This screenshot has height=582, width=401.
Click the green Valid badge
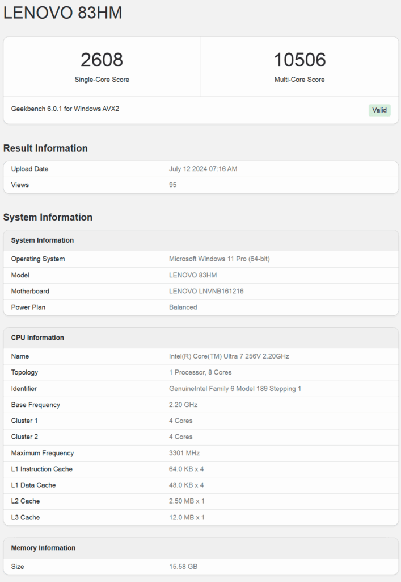point(379,110)
